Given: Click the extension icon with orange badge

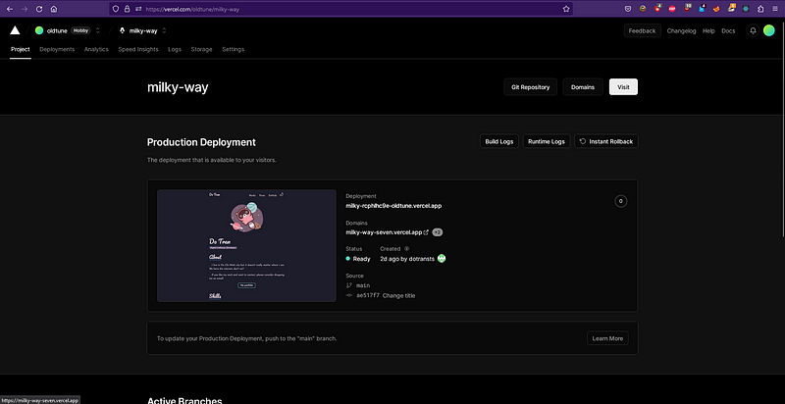Looking at the screenshot, I should [x=731, y=8].
